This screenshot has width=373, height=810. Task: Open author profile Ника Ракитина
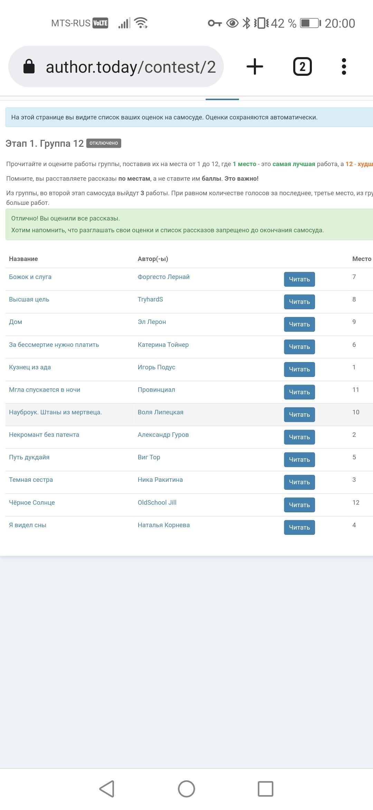point(160,480)
